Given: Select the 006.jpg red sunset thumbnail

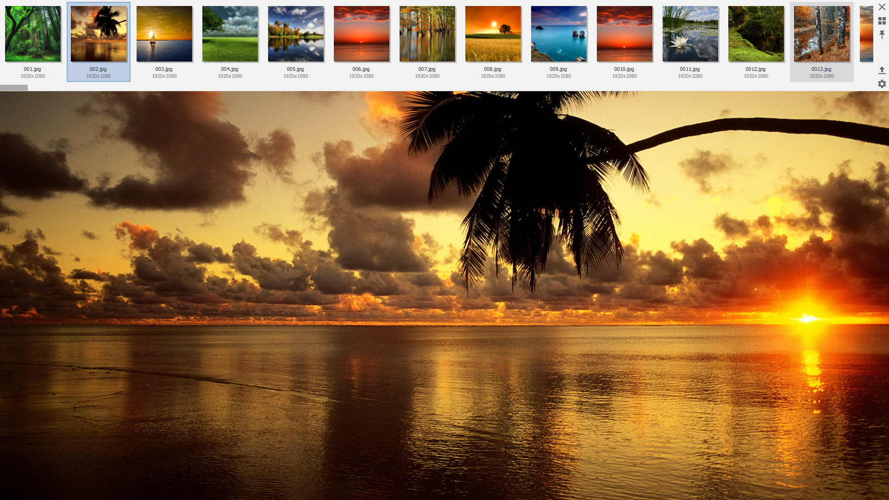Looking at the screenshot, I should click(x=362, y=34).
